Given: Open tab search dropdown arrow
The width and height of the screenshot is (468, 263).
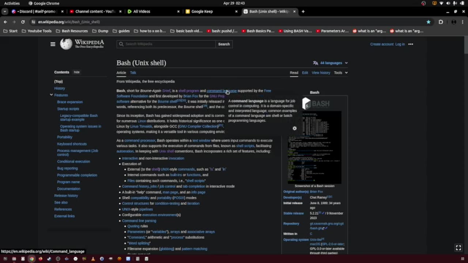Looking at the screenshot, I should (x=4, y=11).
